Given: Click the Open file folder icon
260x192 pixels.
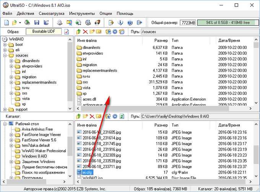Looking at the screenshot, I should click(15, 23).
